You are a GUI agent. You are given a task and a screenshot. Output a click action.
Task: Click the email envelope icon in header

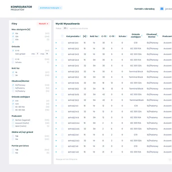coord(162,9)
